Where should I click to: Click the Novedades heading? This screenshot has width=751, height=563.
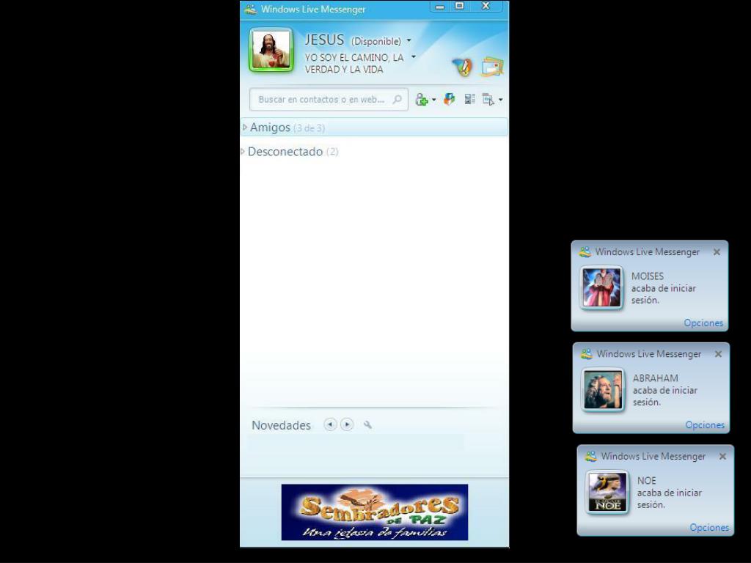coord(281,425)
